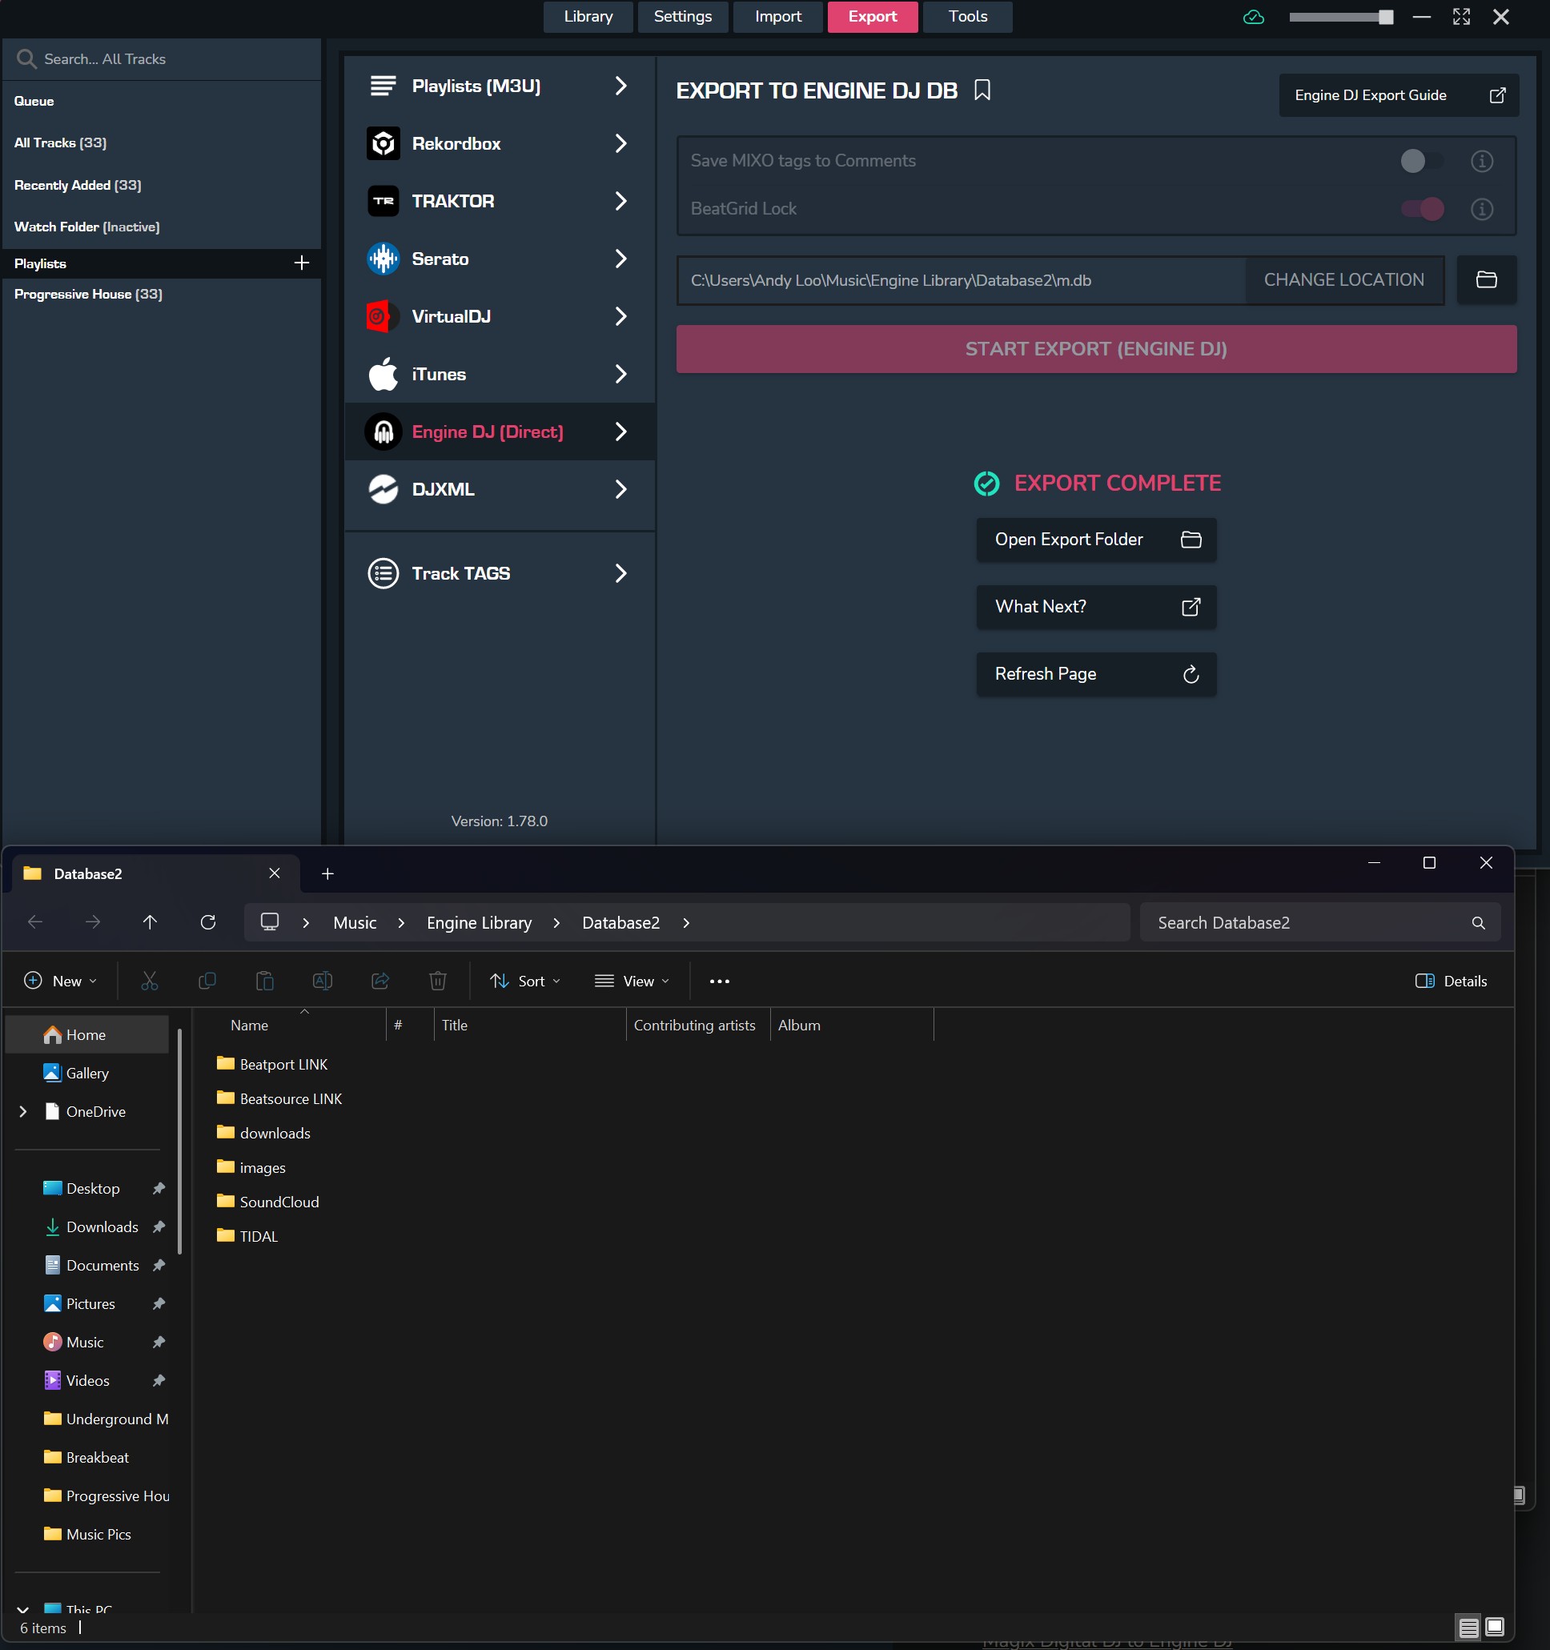Switch Explorer to large thumbnails view
Screen dimensions: 1550x1650
1495,1628
